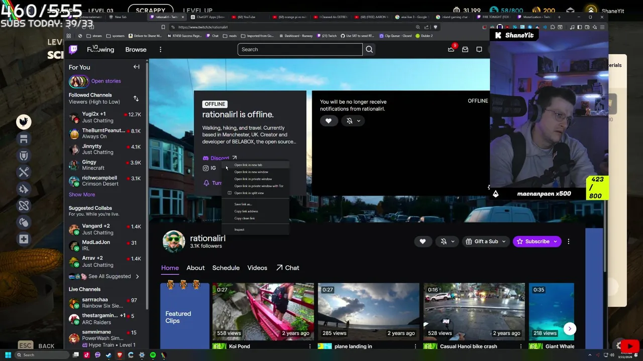Expand the notification dropdown chevron in the player
643x361 pixels.
[x=359, y=121]
